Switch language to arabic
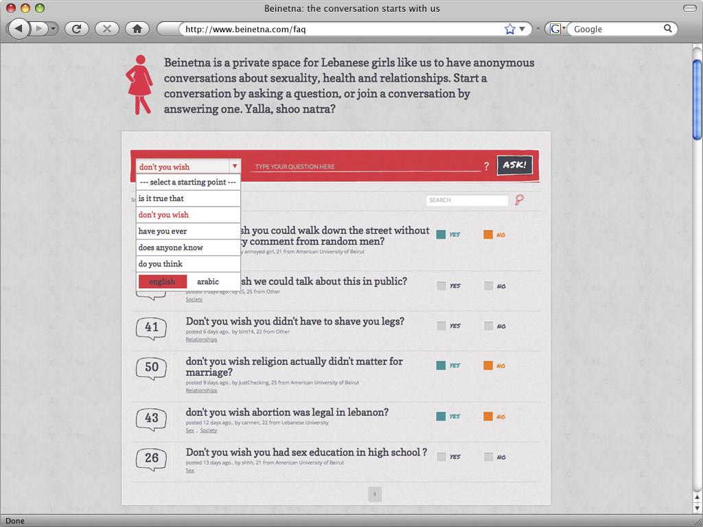This screenshot has width=703, height=527. [208, 281]
